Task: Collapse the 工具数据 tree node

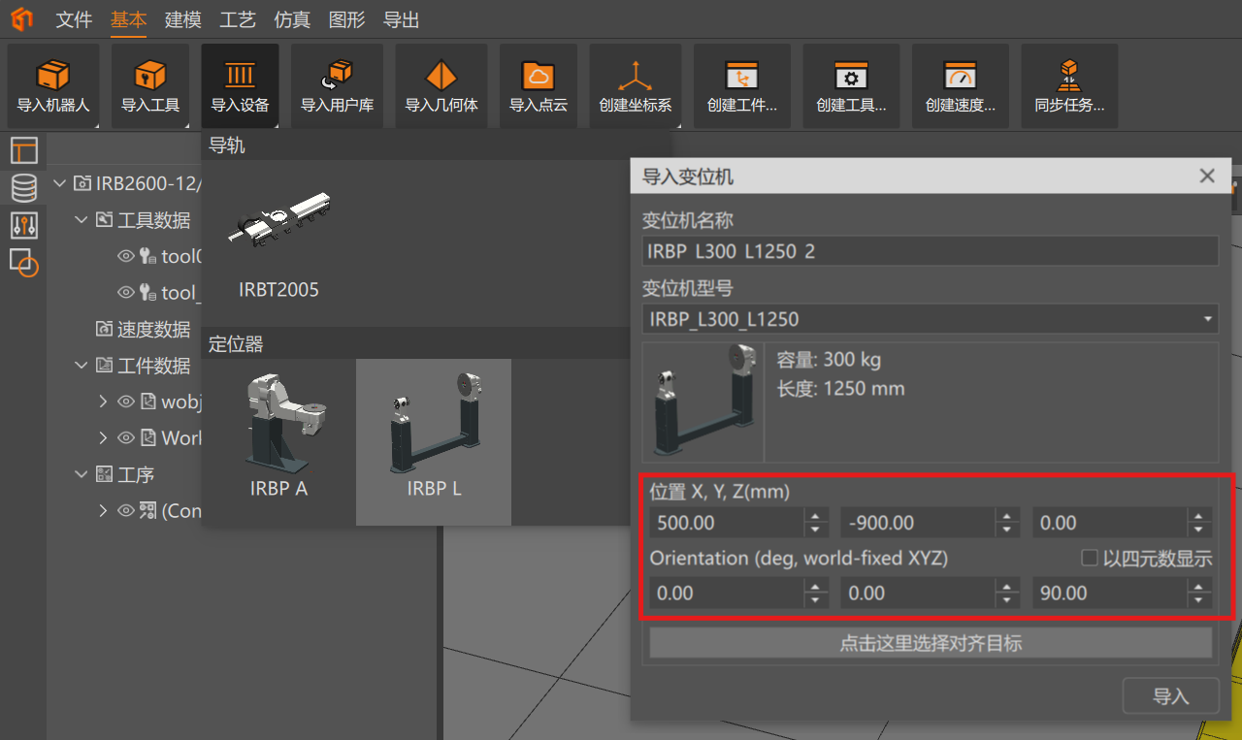Action: [82, 220]
